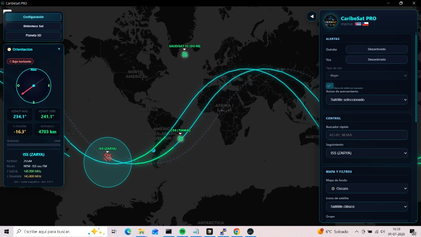Open Spotify from taskbar

pos(182,232)
